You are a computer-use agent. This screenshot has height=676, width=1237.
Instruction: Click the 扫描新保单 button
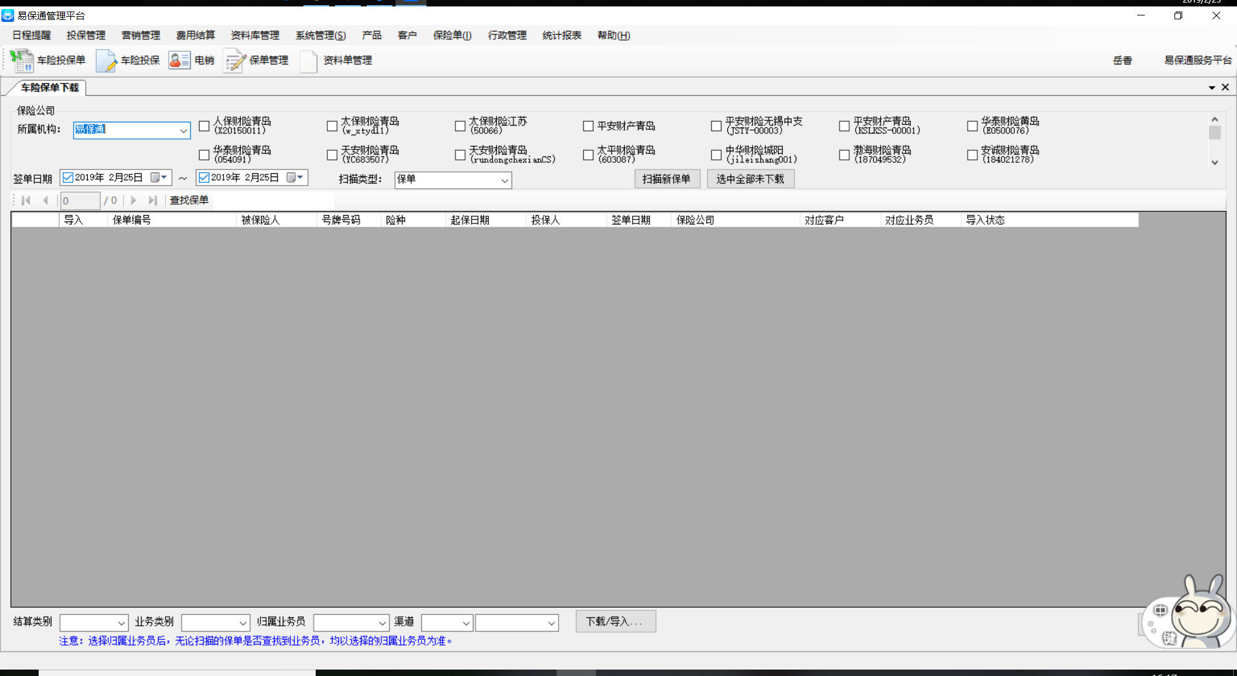pos(667,179)
